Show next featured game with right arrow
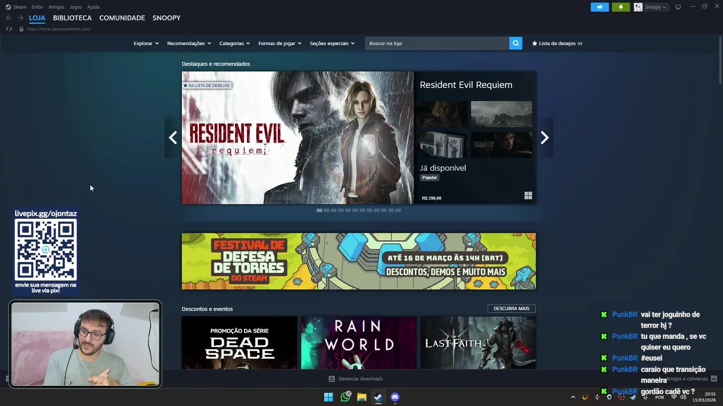The height and width of the screenshot is (406, 723). (x=545, y=138)
